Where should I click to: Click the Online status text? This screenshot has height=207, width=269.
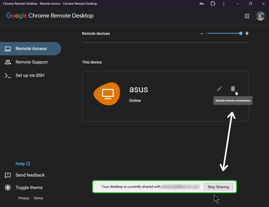[x=135, y=101]
